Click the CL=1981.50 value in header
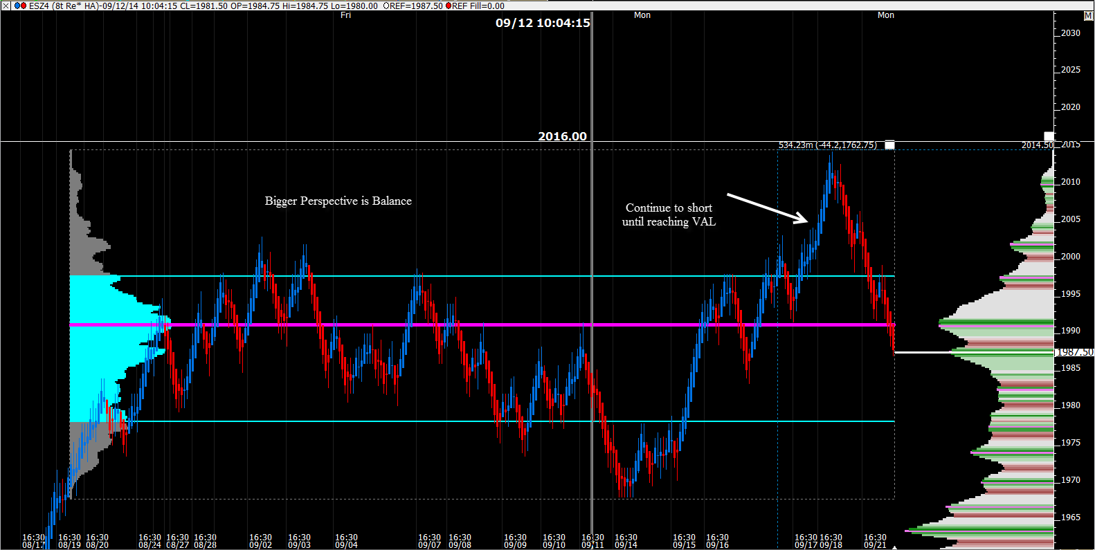The height and width of the screenshot is (550, 1095). point(203,6)
